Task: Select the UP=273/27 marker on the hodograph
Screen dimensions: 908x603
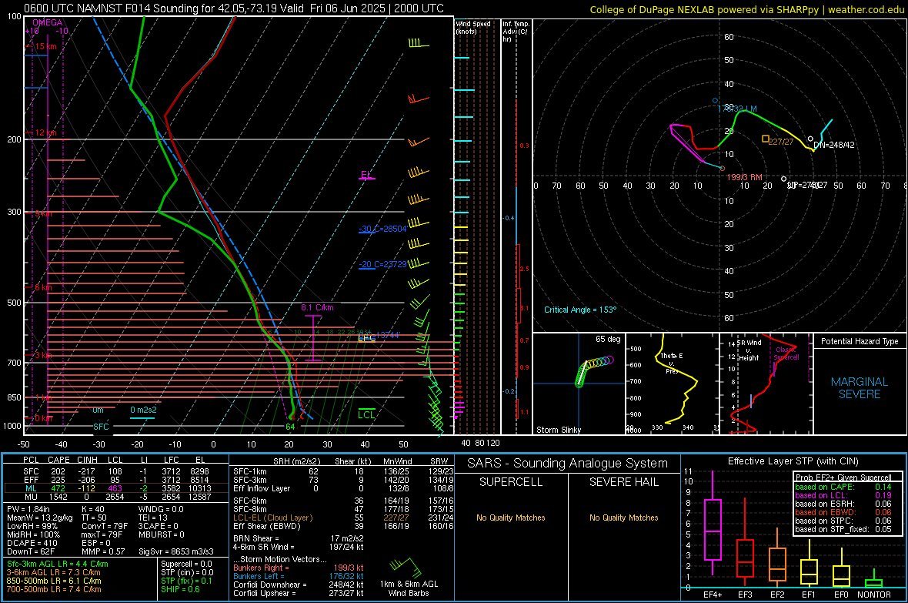Action: coord(783,179)
